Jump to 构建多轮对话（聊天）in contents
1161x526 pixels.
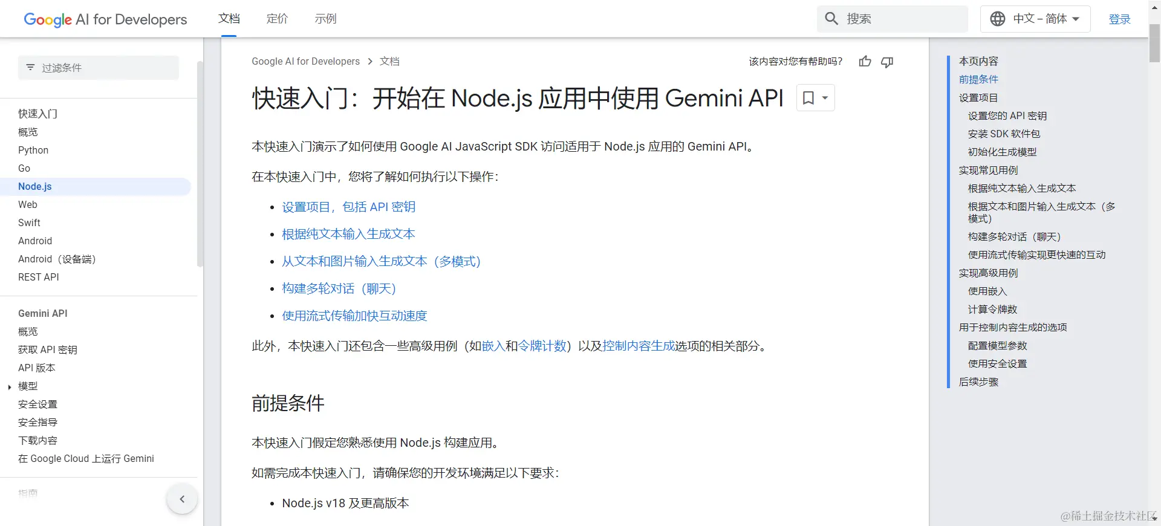click(x=1015, y=236)
